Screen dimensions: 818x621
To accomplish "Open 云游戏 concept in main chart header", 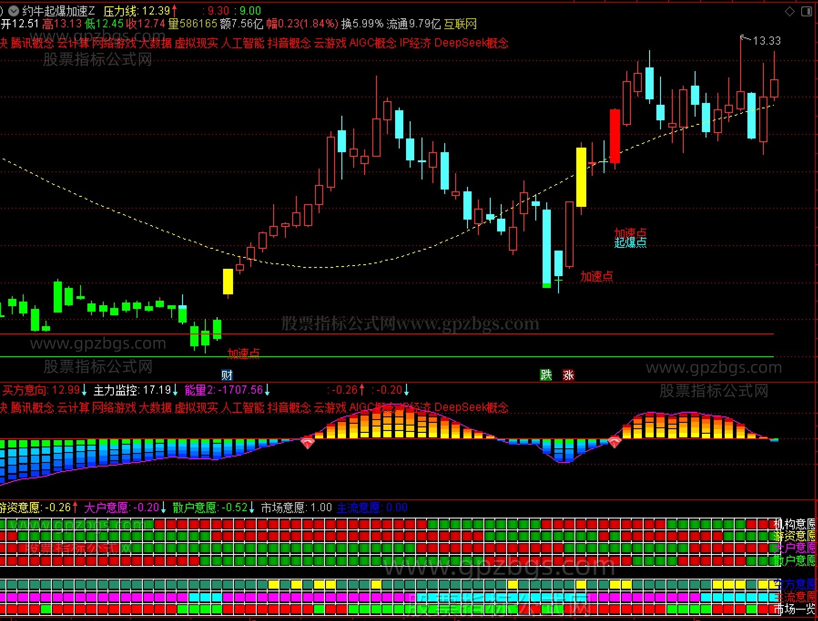I will [x=330, y=43].
